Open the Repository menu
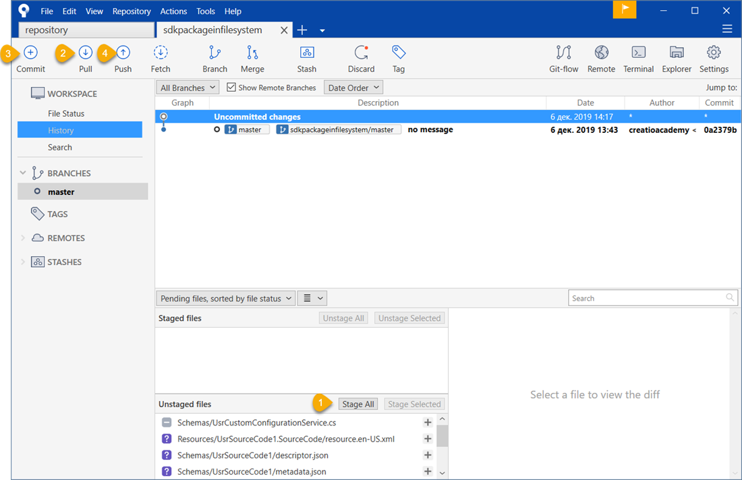 pyautogui.click(x=131, y=11)
